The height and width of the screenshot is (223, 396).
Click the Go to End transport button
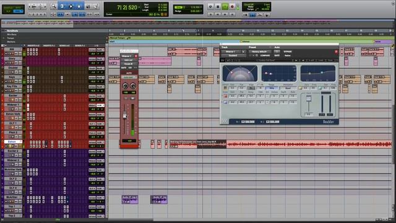(232, 15)
